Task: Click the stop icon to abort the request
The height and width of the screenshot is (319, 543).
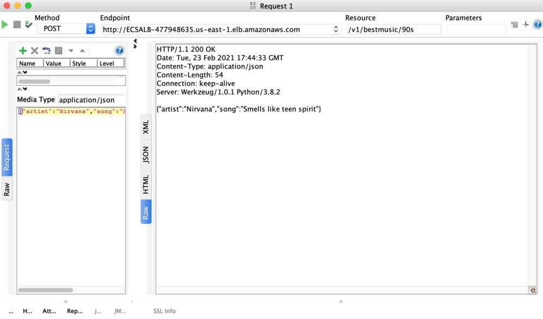Action: click(17, 25)
